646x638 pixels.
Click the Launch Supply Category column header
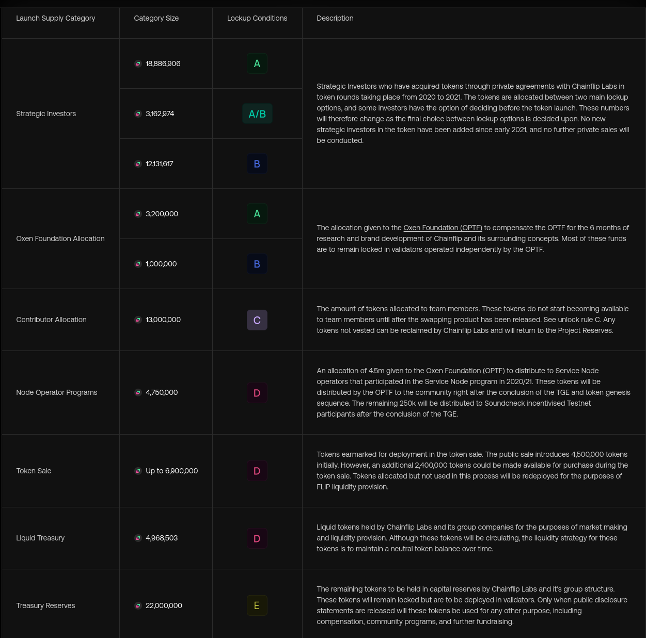pos(56,18)
